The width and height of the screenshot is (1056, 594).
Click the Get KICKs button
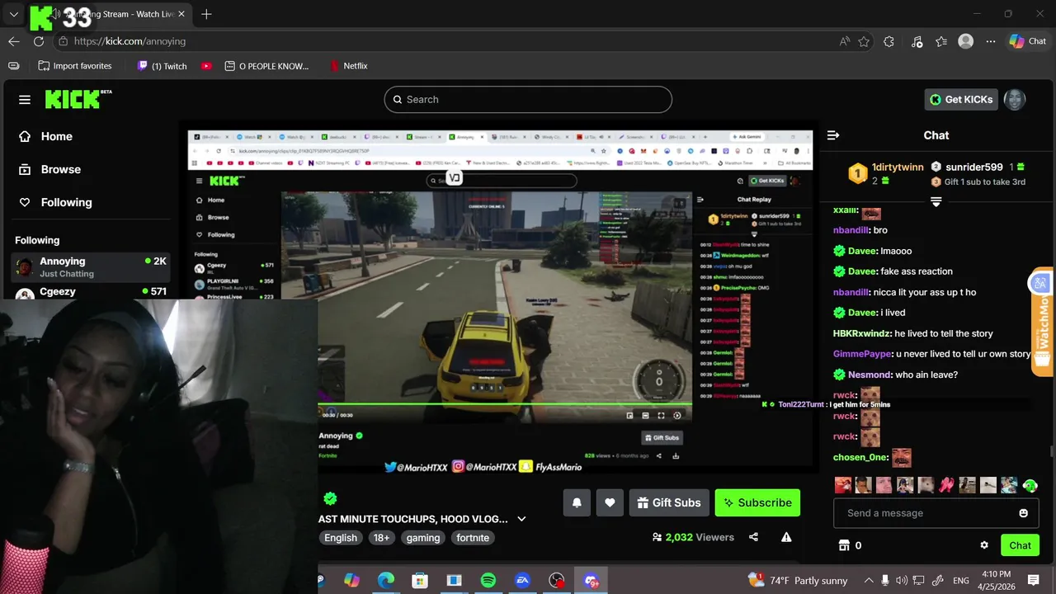tap(961, 99)
